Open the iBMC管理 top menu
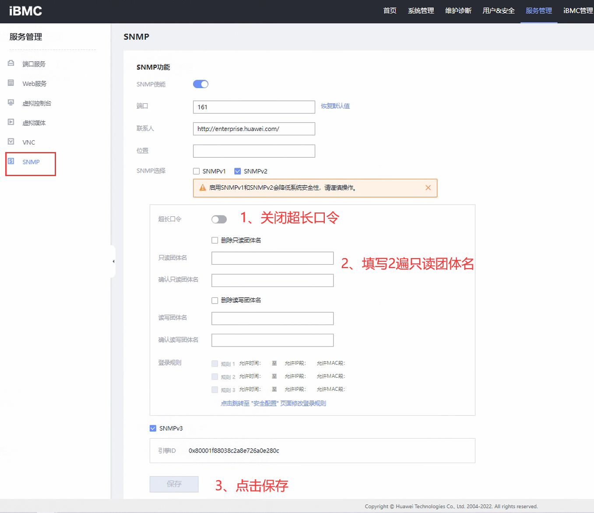The image size is (594, 513). click(578, 11)
